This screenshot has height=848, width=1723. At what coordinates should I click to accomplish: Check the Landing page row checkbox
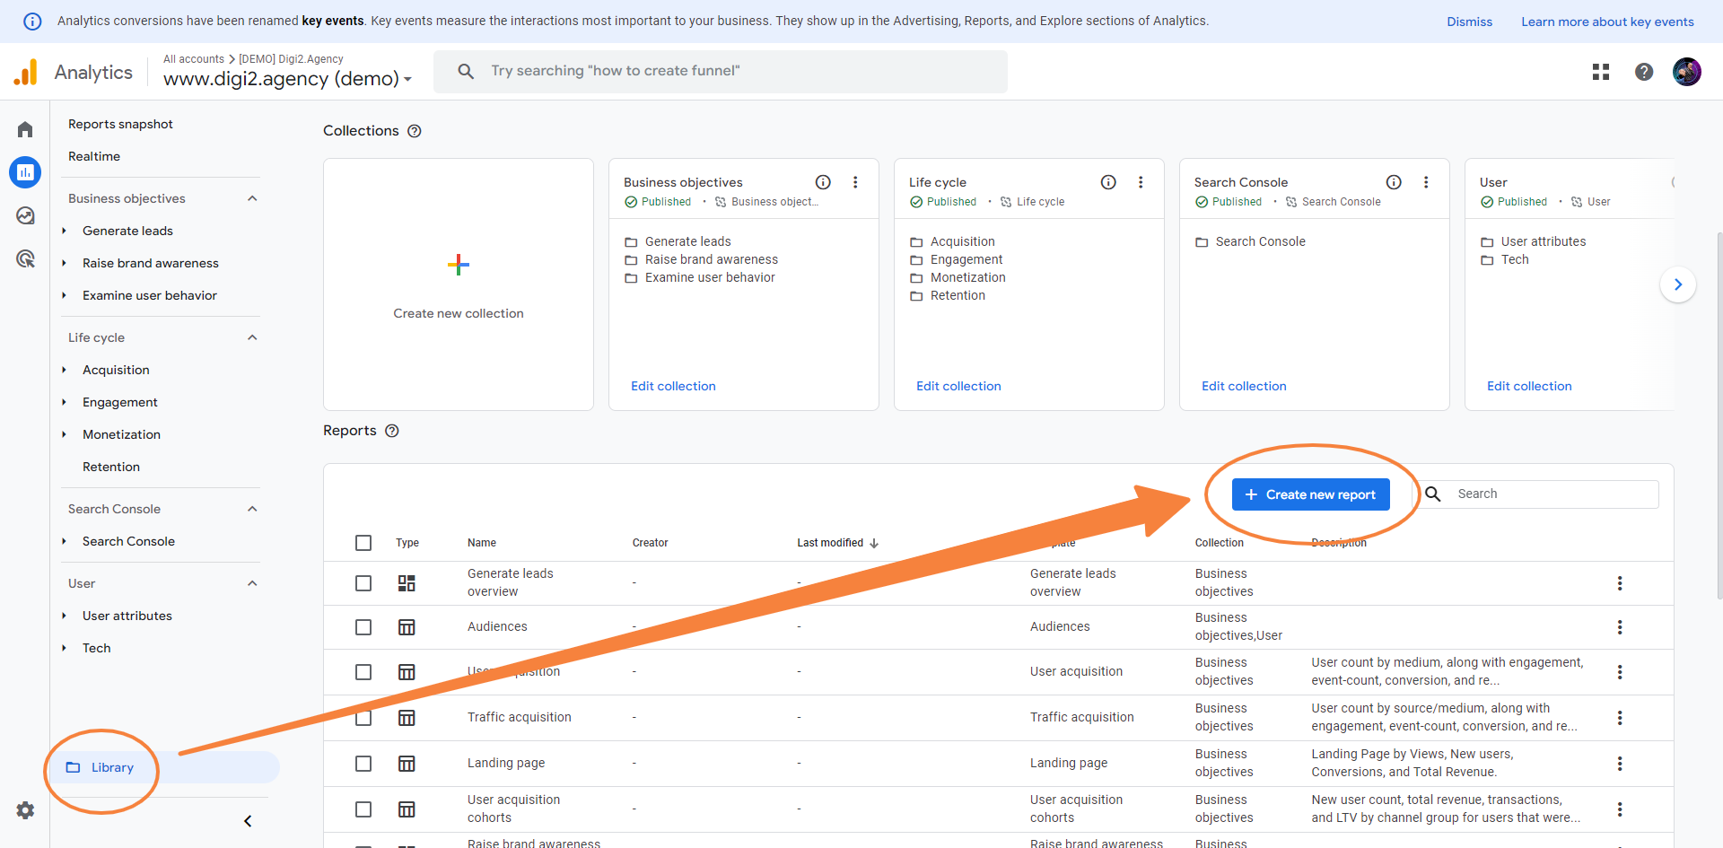[x=363, y=764]
